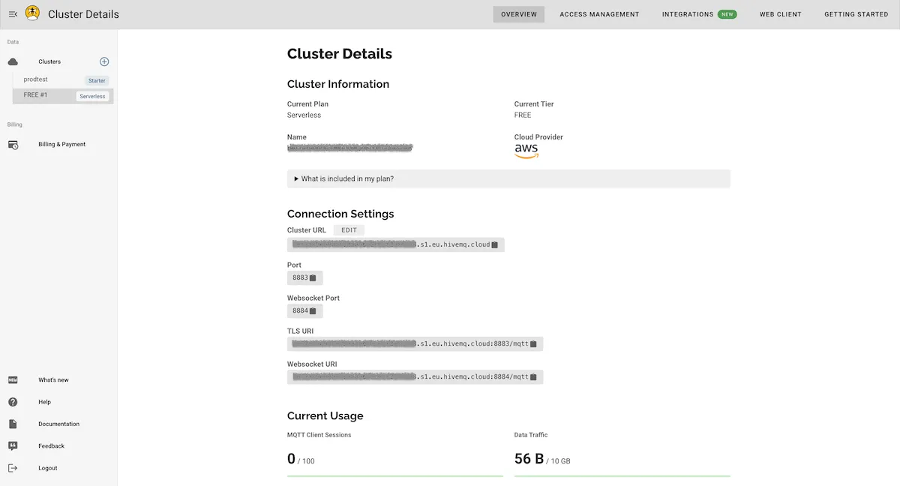Click the 'Serverless' Current Plan value
900x486 pixels.
click(x=304, y=115)
